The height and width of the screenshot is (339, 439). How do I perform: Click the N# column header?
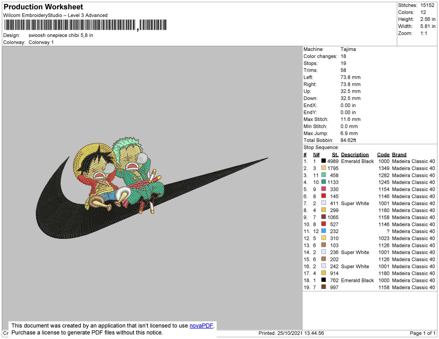(316, 154)
